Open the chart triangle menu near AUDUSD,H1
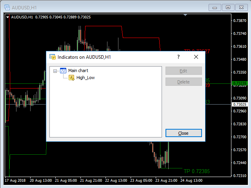Image resolution: width=251 pixels, height=188 pixels. pyautogui.click(x=7, y=17)
